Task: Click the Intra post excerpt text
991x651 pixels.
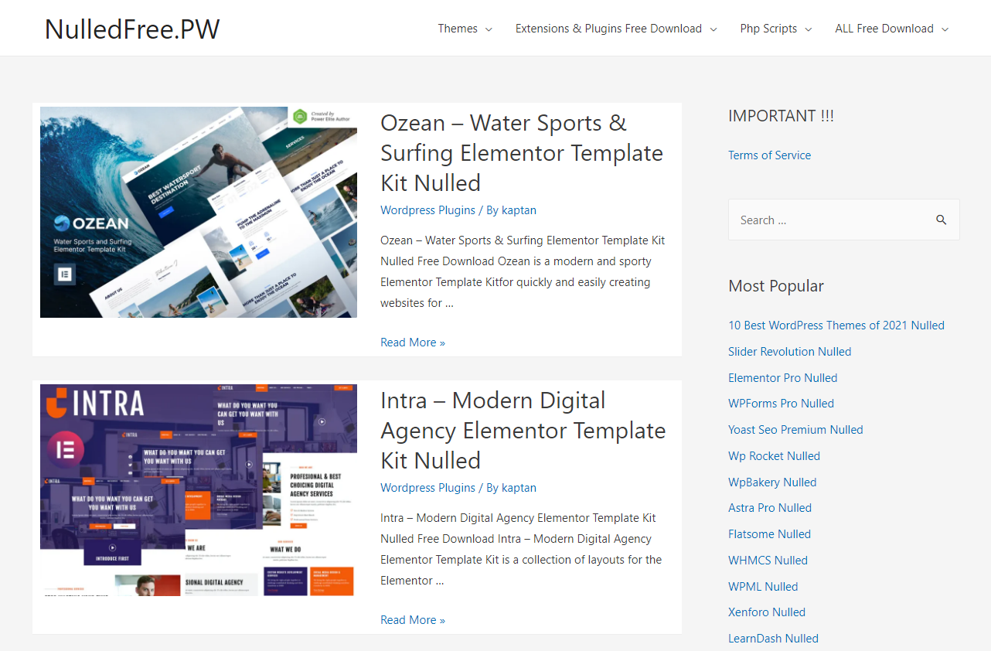Action: [x=521, y=549]
